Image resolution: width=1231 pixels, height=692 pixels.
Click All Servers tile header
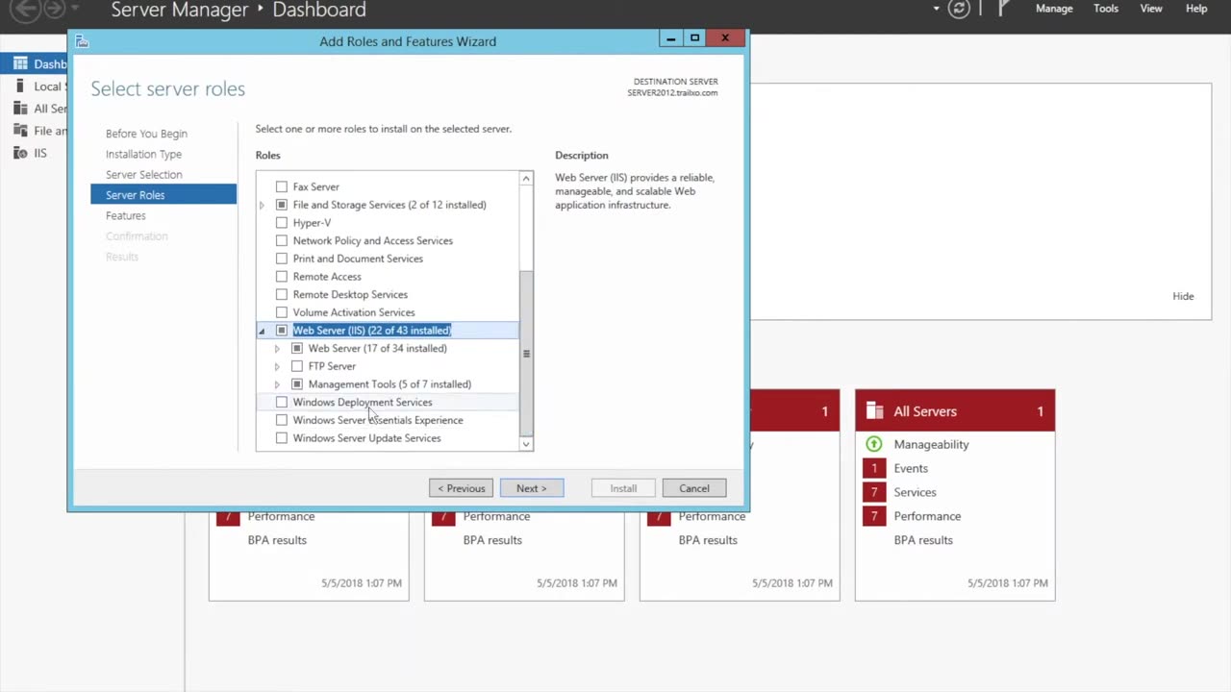coord(955,411)
